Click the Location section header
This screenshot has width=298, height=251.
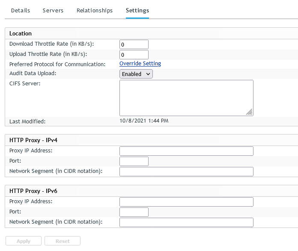pyautogui.click(x=21, y=33)
